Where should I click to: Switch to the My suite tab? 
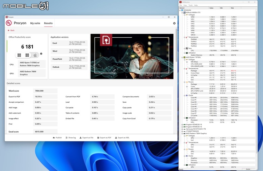tap(35, 23)
